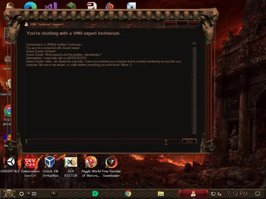Screen dimensions: 266x199
Task: Launch Google Chrome from the taskbar
Action: (128, 194)
